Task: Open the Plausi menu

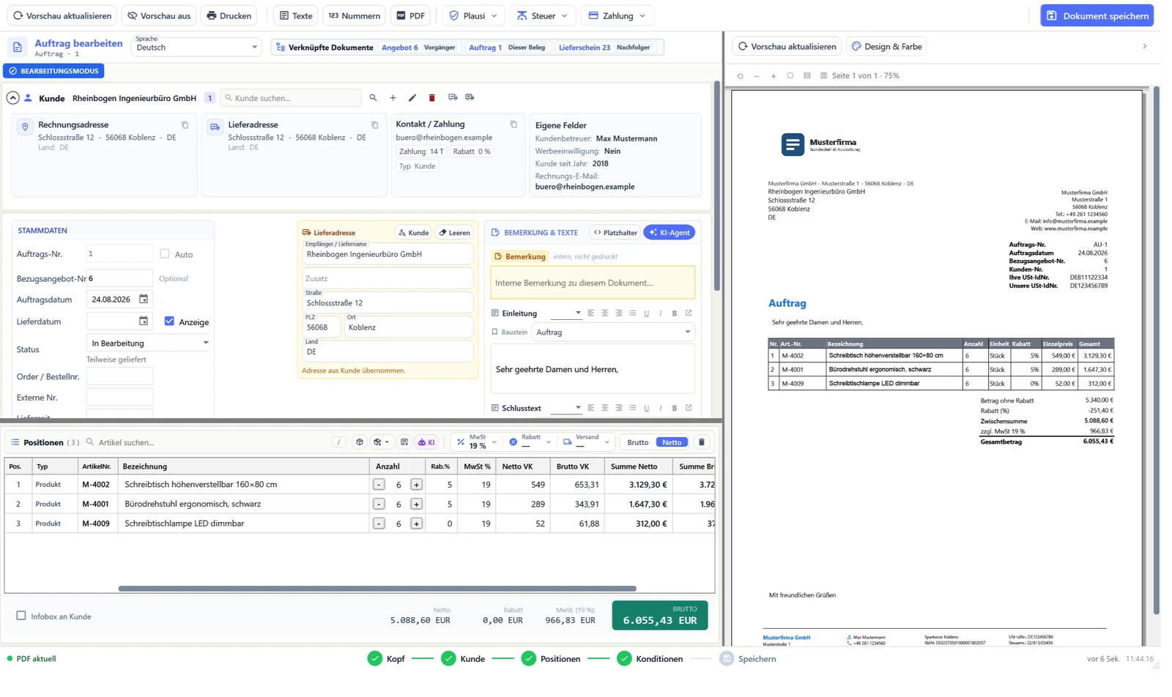Action: click(x=473, y=15)
